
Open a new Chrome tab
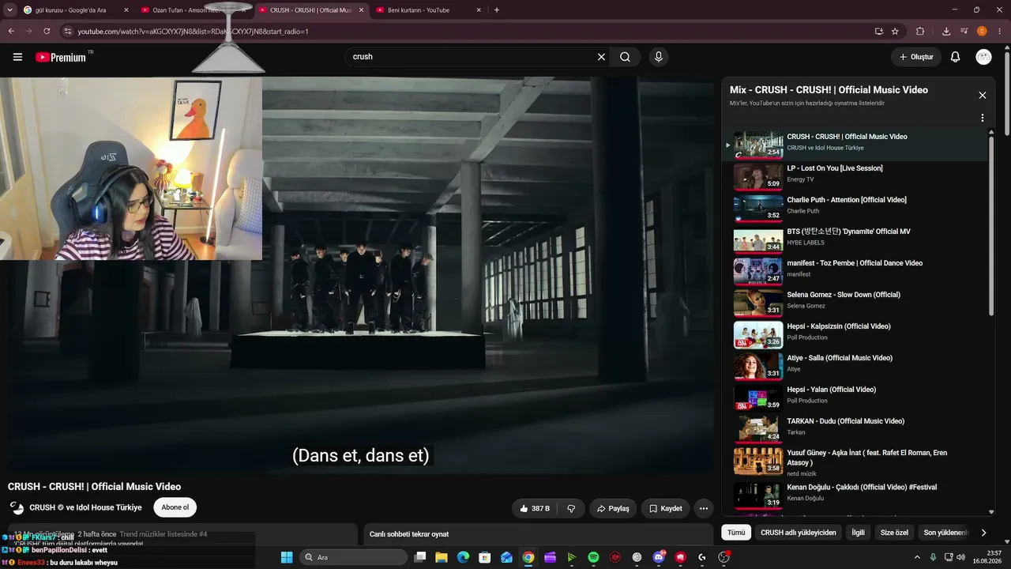coord(497,10)
